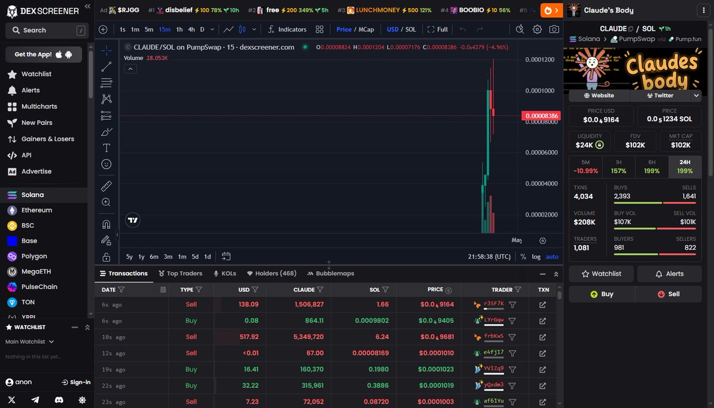Image resolution: width=714 pixels, height=408 pixels.
Task: Set chart range to 5d
Action: click(195, 256)
